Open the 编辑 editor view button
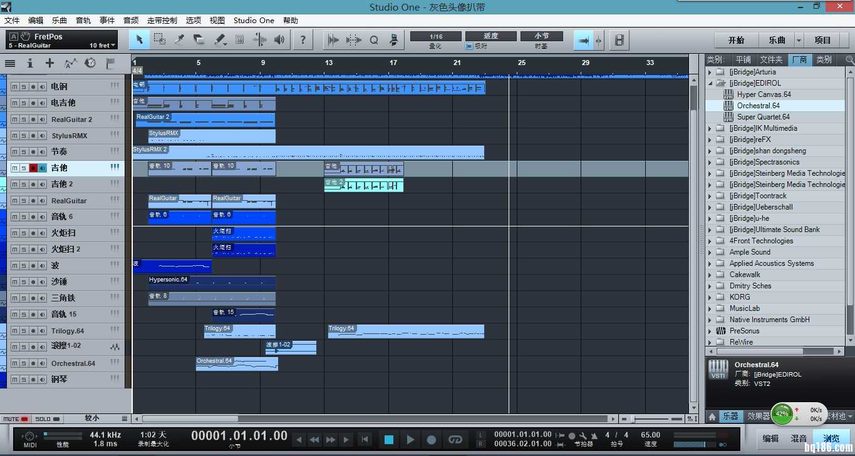The height and width of the screenshot is (456, 855). pos(770,438)
